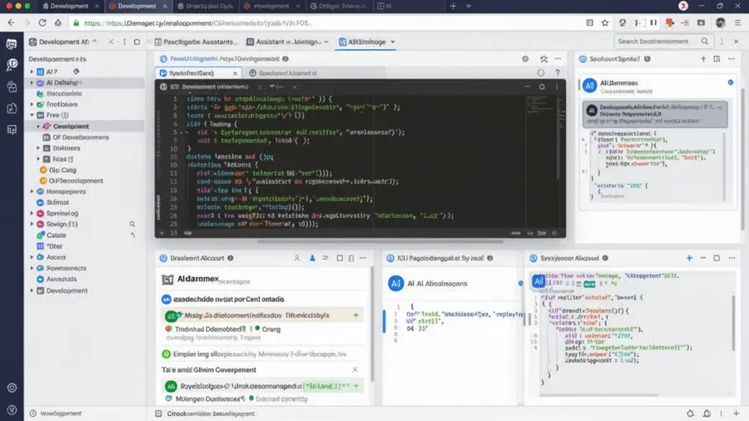Expand the last Development tree node
The width and height of the screenshot is (749, 421).
pyautogui.click(x=32, y=290)
